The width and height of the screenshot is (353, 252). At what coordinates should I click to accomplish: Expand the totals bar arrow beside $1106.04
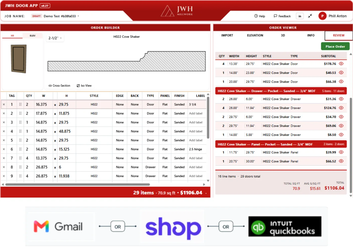[206, 193]
